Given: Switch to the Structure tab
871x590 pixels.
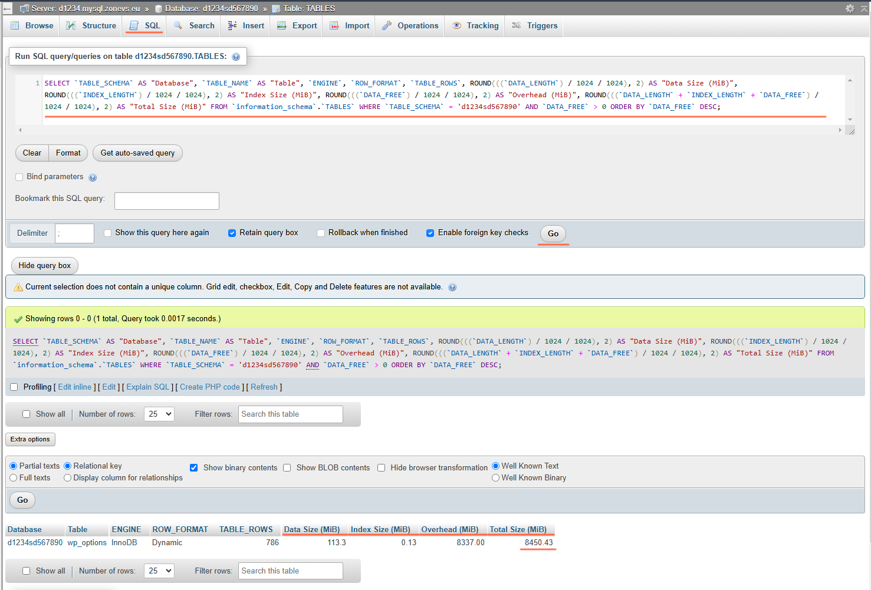Looking at the screenshot, I should [91, 25].
